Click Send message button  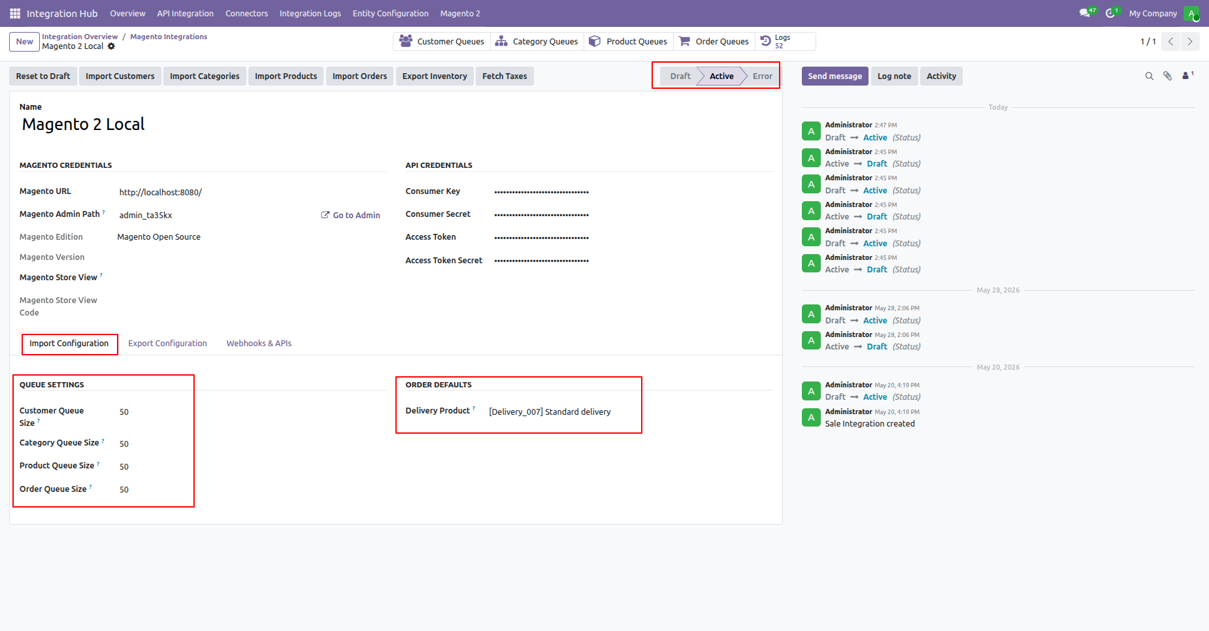[x=835, y=76]
